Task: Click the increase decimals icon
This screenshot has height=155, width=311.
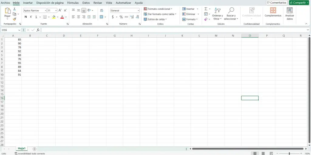Action: click(132, 17)
